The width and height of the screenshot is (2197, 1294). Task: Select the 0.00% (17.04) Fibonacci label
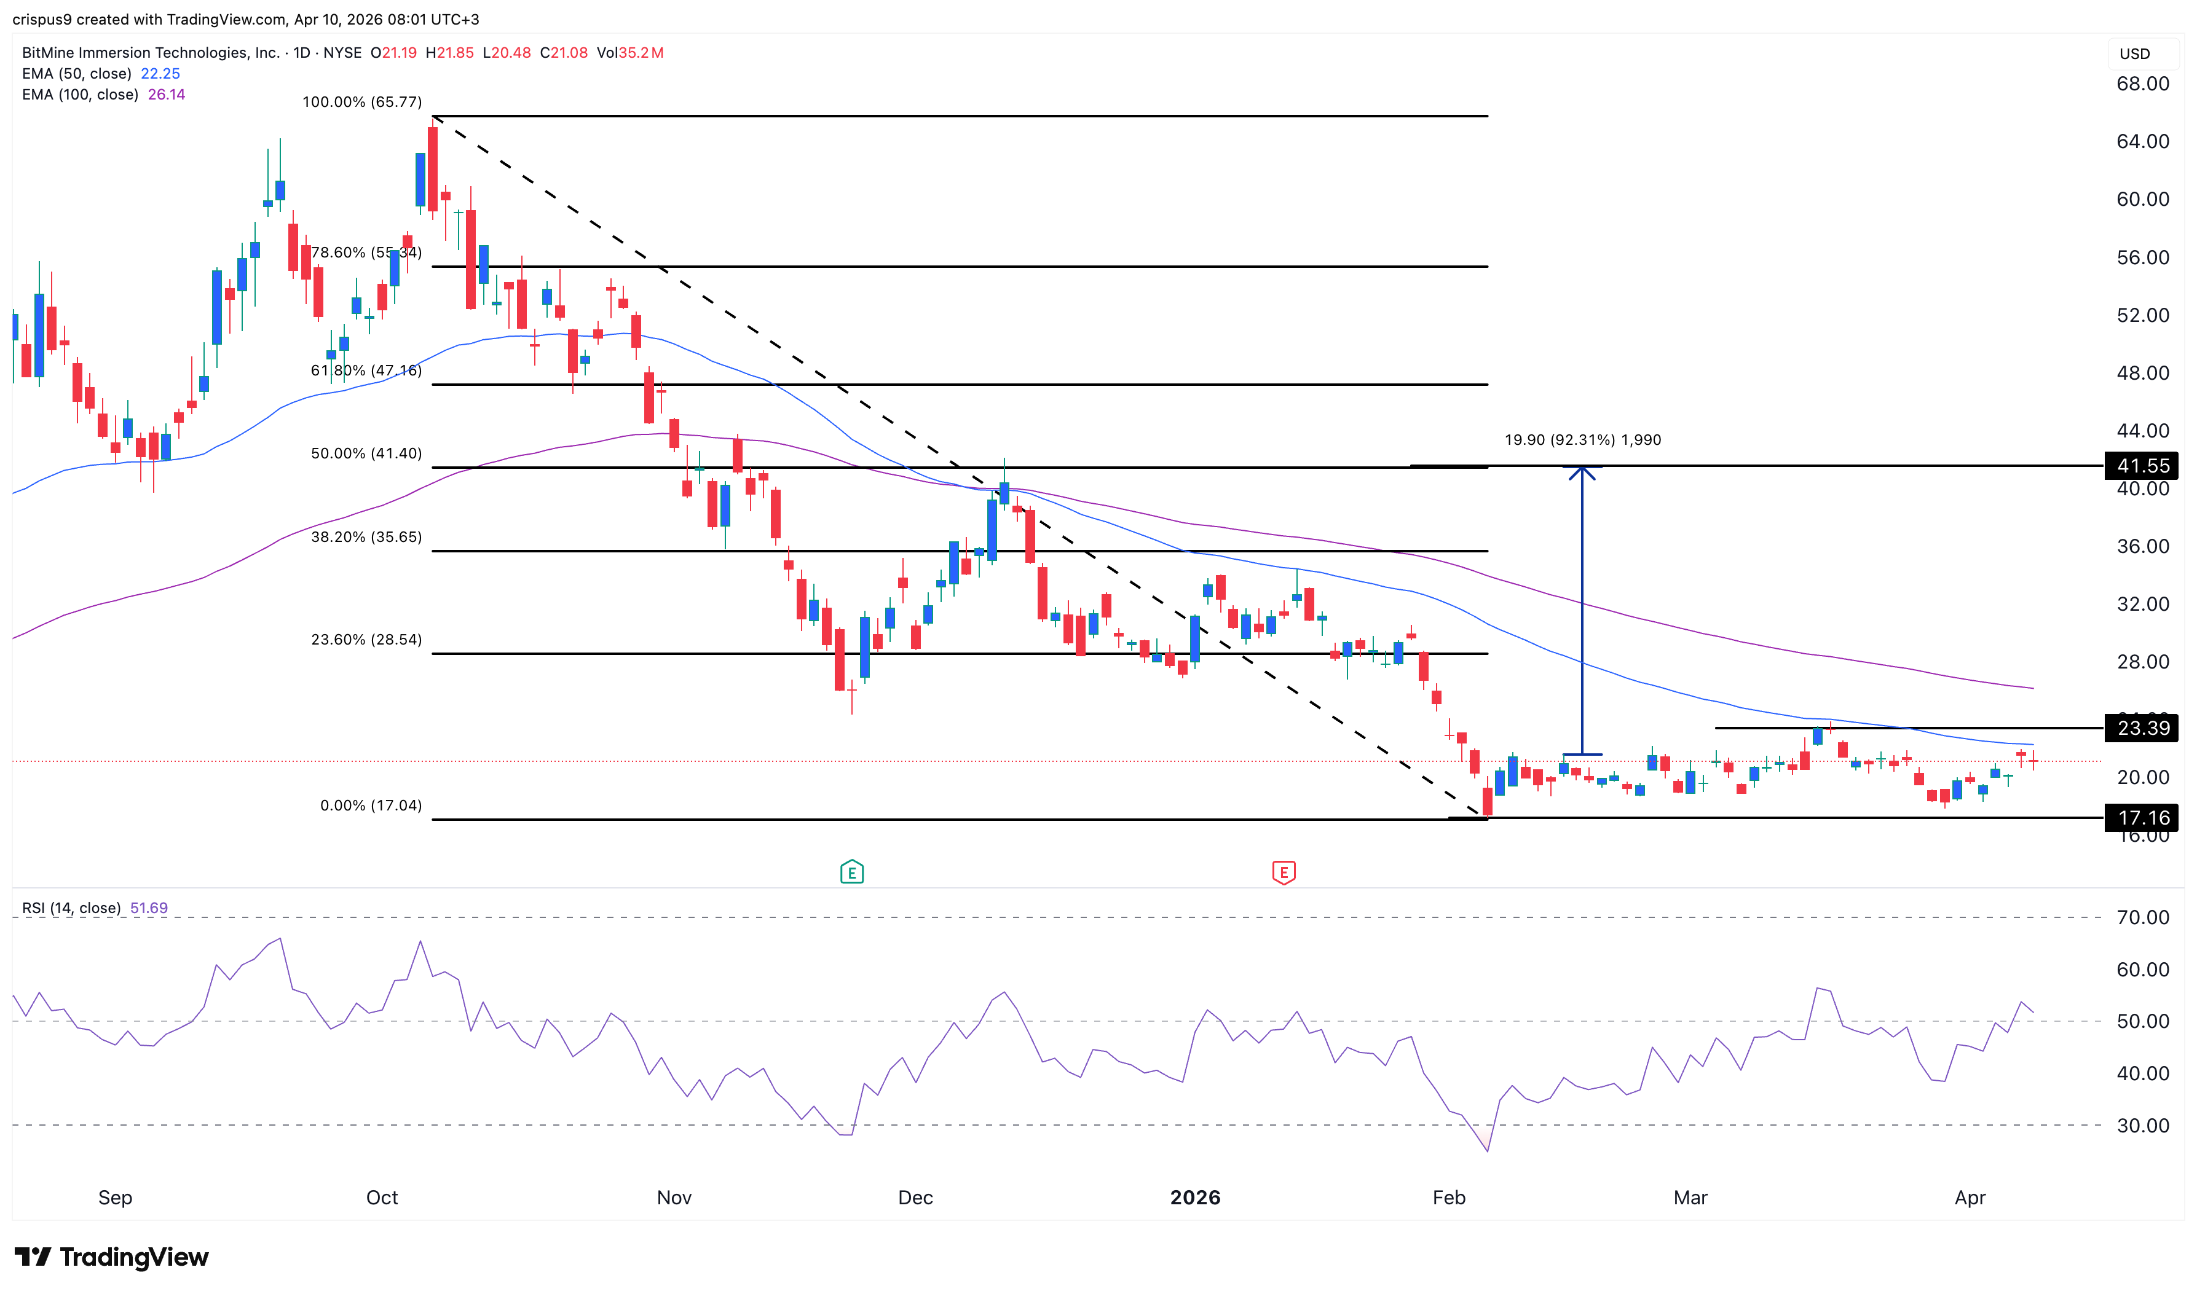371,806
